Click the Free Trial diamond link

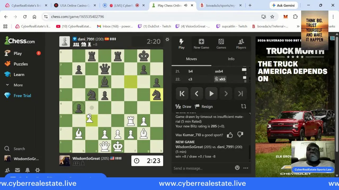click(x=17, y=96)
